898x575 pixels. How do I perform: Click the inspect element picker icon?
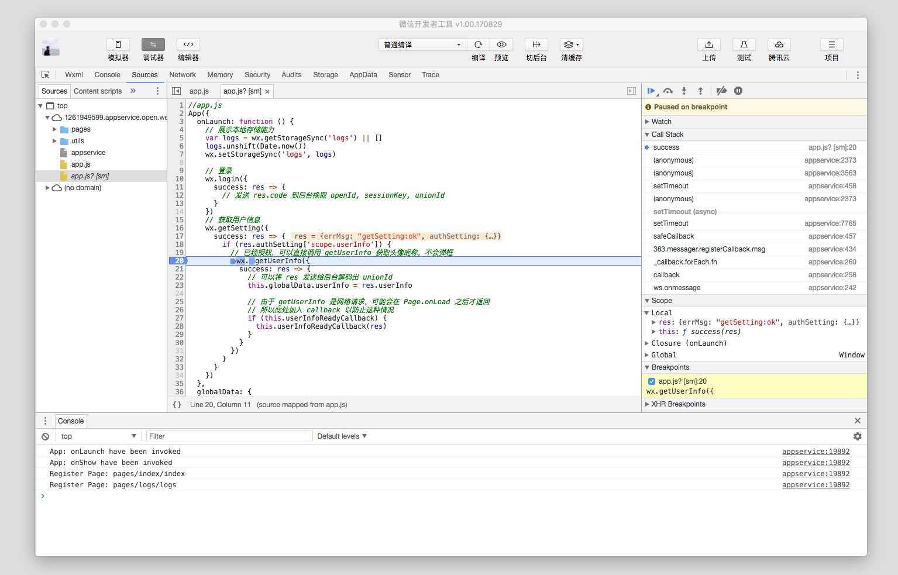coord(46,75)
